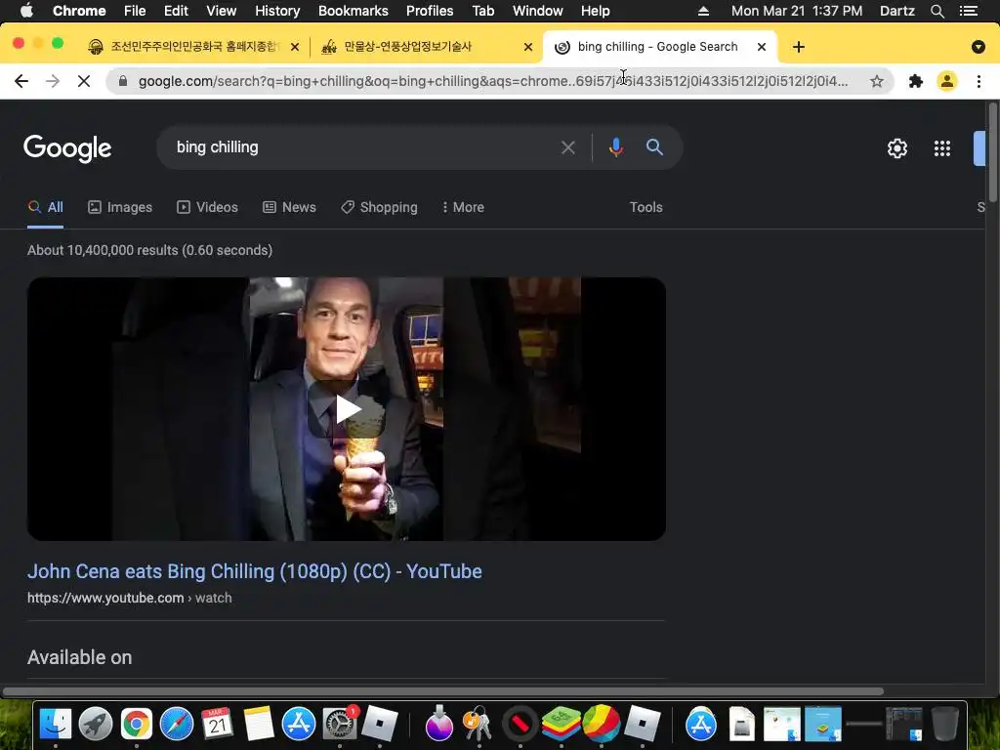Open a new tab with the plus button
This screenshot has width=1000, height=750.
(799, 47)
